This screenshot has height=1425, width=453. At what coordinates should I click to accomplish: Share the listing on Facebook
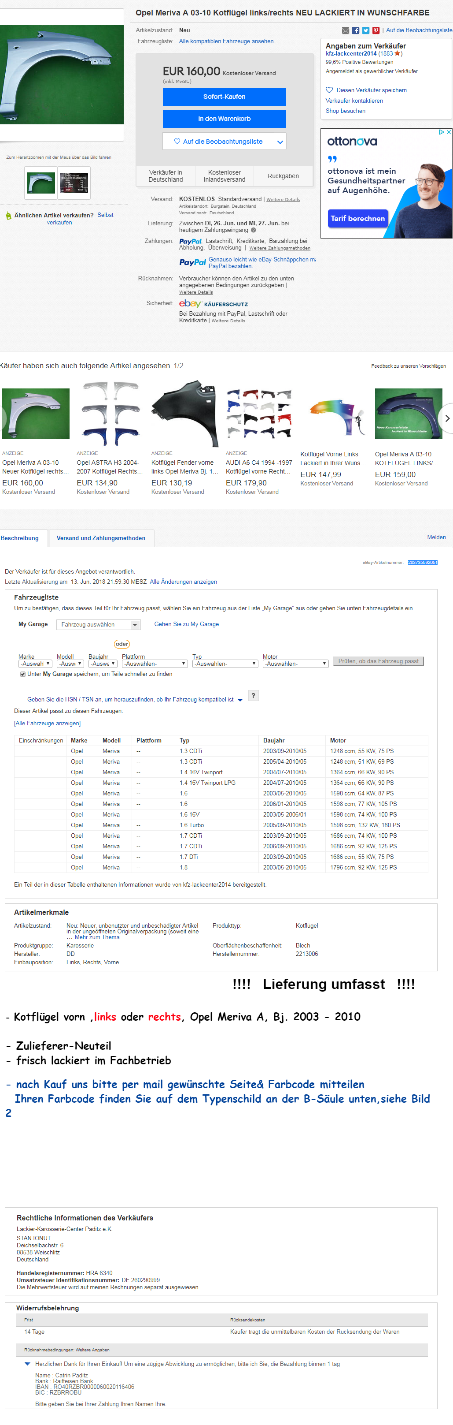(x=356, y=30)
